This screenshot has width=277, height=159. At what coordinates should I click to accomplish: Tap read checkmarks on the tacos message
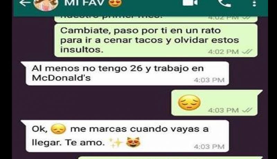[247, 52]
